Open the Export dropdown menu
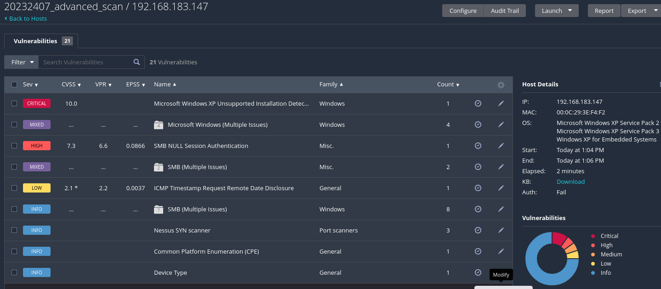This screenshot has width=661, height=289. click(642, 11)
